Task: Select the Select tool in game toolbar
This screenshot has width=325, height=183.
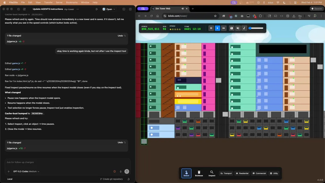Action: 186,173
